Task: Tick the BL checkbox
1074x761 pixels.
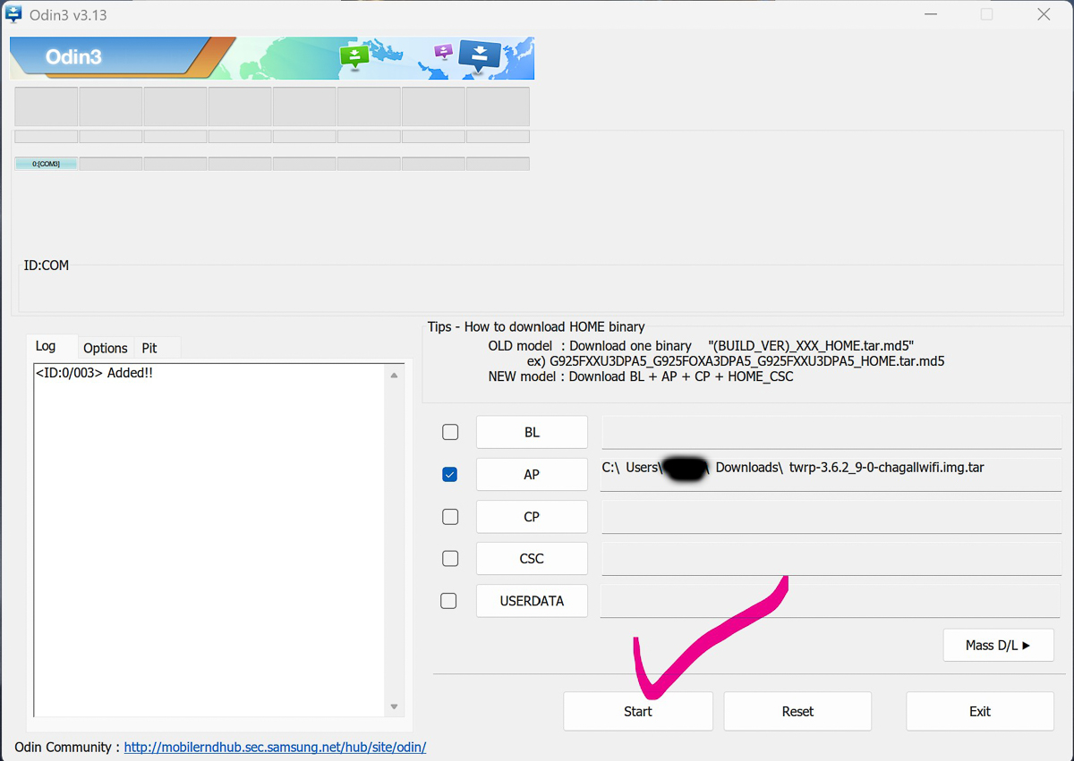Action: (x=450, y=432)
